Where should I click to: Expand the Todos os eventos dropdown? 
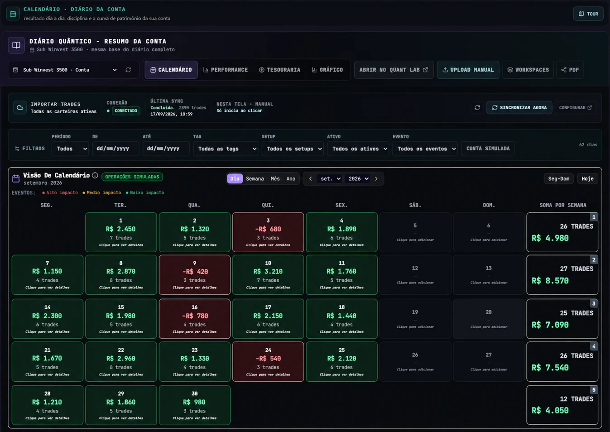pos(425,149)
